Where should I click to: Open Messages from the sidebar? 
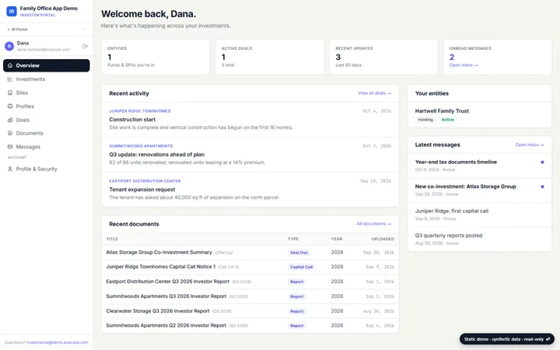47,147
